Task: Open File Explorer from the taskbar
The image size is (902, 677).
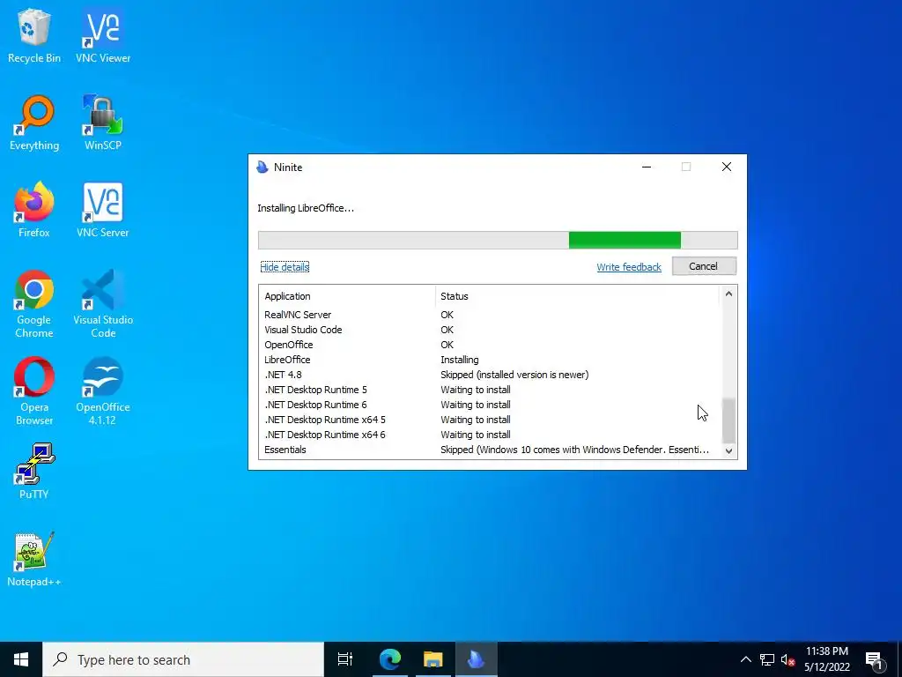Action: tap(433, 659)
